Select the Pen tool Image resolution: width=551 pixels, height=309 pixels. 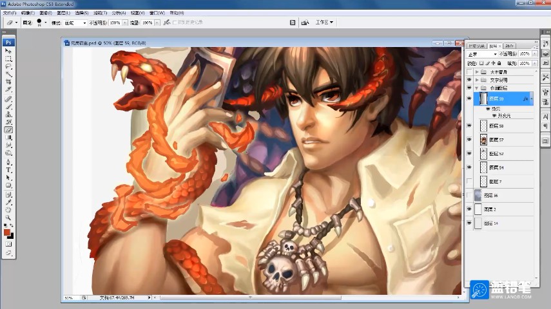(8, 162)
